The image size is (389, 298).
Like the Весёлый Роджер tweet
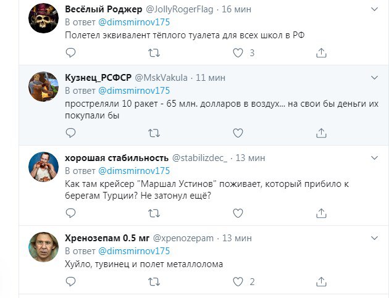[237, 53]
